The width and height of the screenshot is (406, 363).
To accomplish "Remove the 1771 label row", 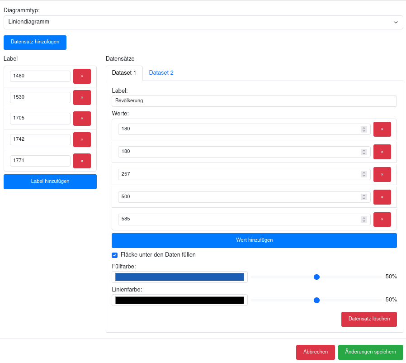I will click(x=82, y=161).
